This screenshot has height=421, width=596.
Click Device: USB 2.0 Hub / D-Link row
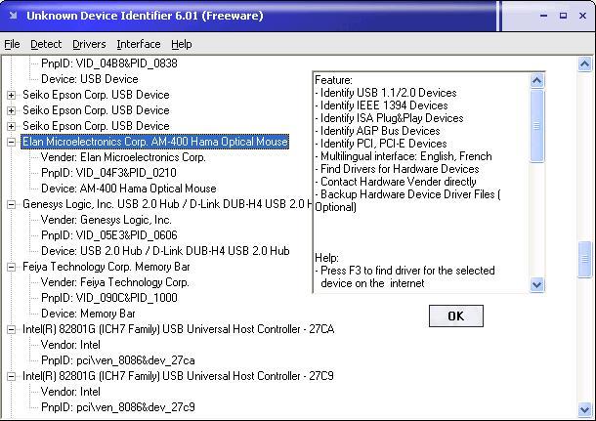coord(165,251)
